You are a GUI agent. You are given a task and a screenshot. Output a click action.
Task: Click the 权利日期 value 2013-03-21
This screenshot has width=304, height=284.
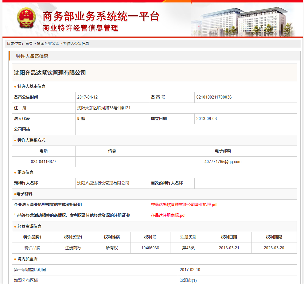(x=229, y=248)
